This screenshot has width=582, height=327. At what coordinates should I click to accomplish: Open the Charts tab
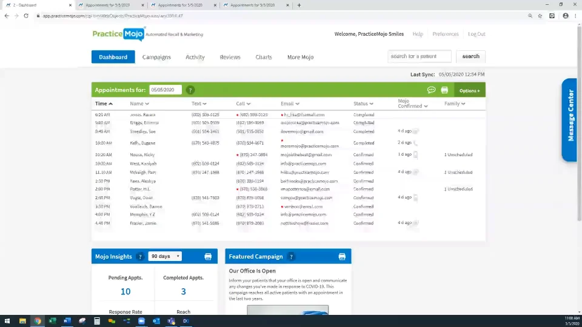pyautogui.click(x=264, y=57)
